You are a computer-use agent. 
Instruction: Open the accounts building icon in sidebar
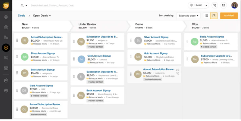tap(6, 37)
